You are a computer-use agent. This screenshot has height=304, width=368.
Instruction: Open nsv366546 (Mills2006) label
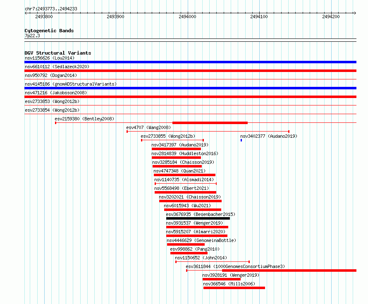point(229,284)
